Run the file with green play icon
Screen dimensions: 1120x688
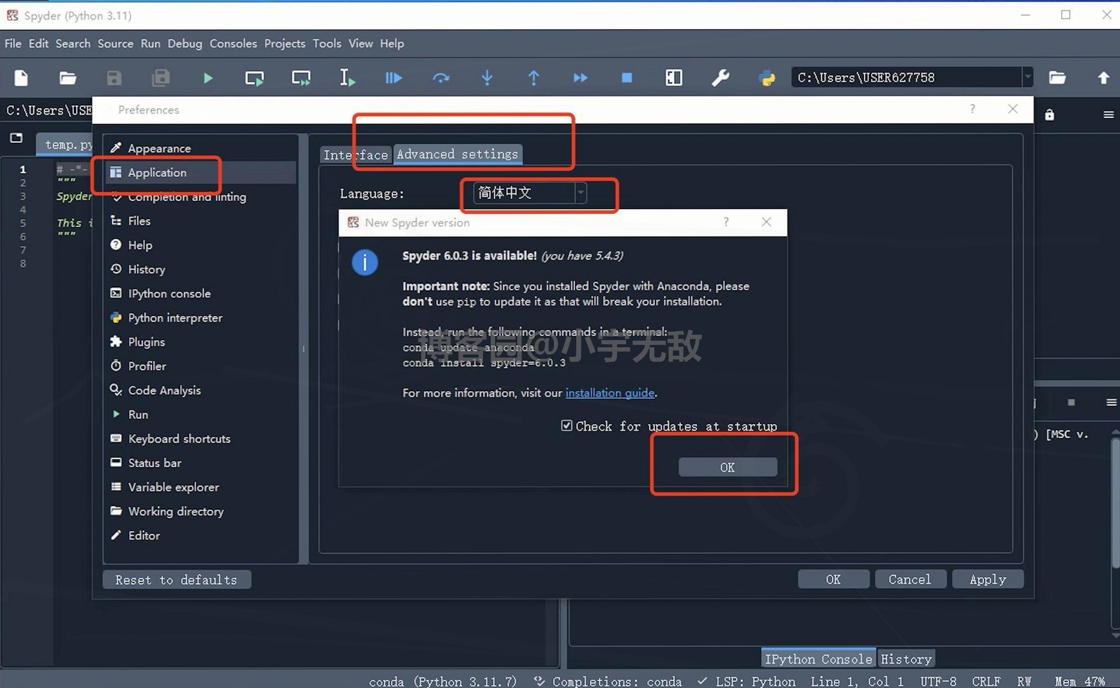(208, 78)
